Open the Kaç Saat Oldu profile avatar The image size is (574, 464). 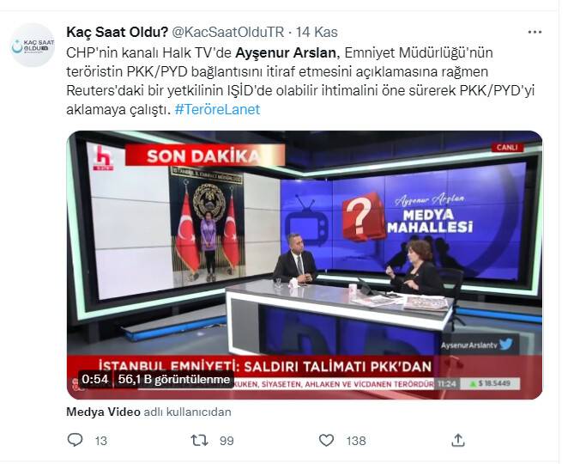(x=33, y=46)
